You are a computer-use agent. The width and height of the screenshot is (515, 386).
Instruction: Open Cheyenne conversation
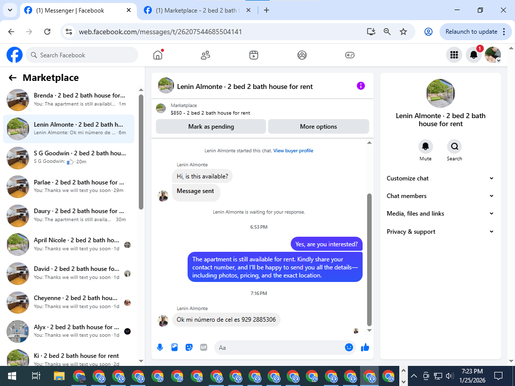68,302
